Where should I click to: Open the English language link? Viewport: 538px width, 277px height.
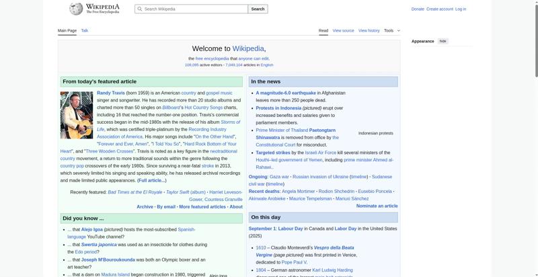267,65
